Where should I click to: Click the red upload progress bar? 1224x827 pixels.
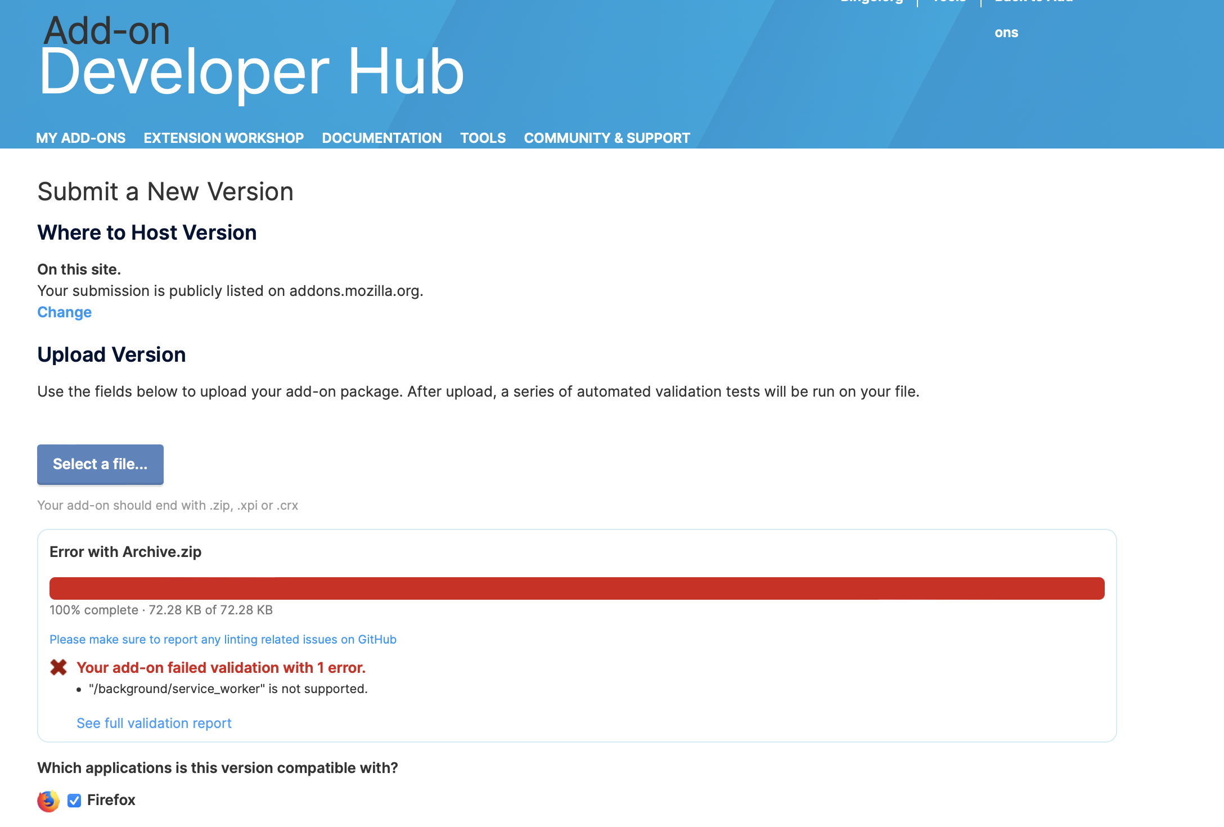577,588
